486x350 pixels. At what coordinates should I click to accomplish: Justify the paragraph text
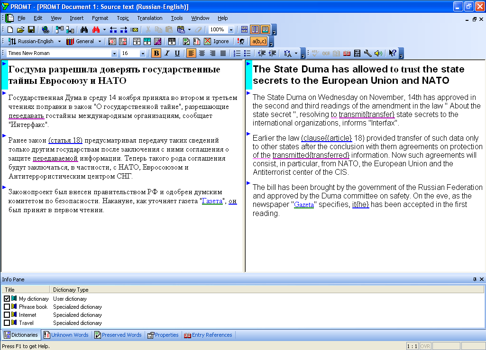223,53
